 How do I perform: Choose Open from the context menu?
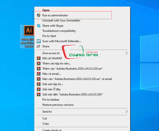[82, 10]
